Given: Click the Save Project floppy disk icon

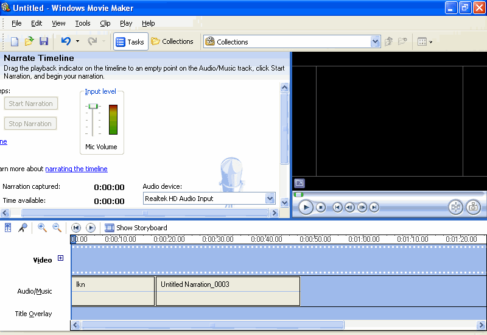Looking at the screenshot, I should (x=44, y=41).
